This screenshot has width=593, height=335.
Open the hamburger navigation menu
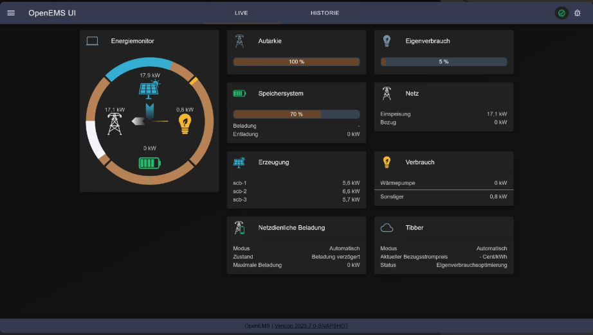pos(11,13)
